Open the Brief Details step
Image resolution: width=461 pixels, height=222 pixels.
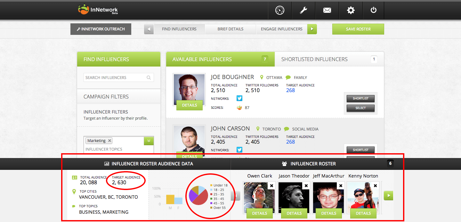230,29
